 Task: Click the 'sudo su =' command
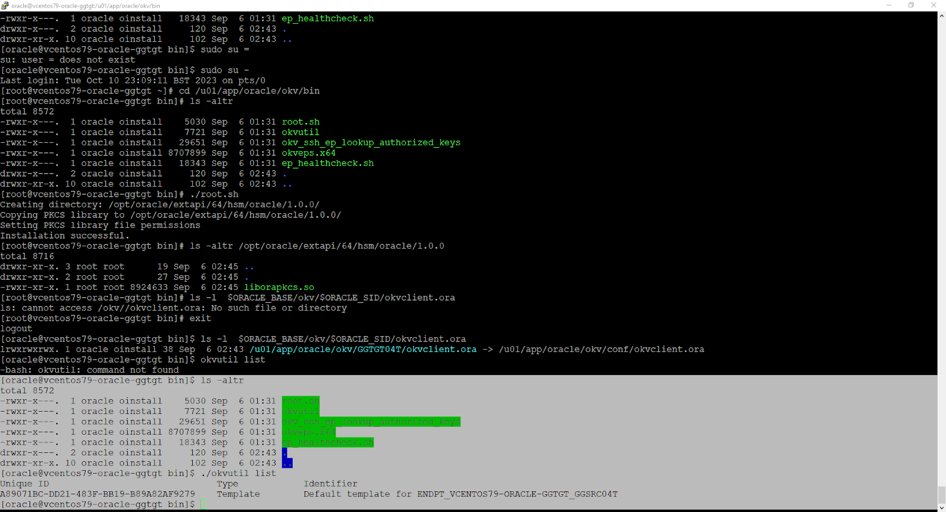coord(225,50)
